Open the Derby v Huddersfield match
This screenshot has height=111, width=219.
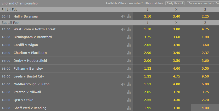30,61
